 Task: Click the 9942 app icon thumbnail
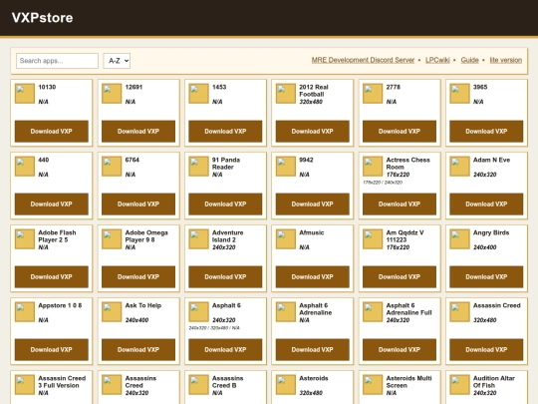pyautogui.click(x=286, y=167)
